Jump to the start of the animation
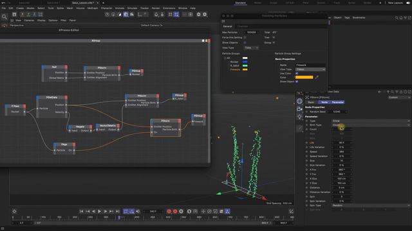This screenshot has width=412, height=231. [82, 211]
